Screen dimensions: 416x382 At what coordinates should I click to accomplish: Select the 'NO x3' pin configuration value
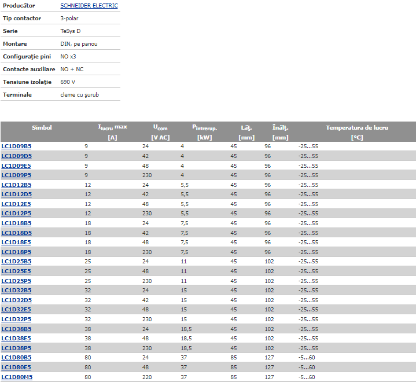click(68, 57)
